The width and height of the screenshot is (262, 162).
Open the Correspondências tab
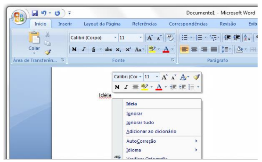pos(188,24)
